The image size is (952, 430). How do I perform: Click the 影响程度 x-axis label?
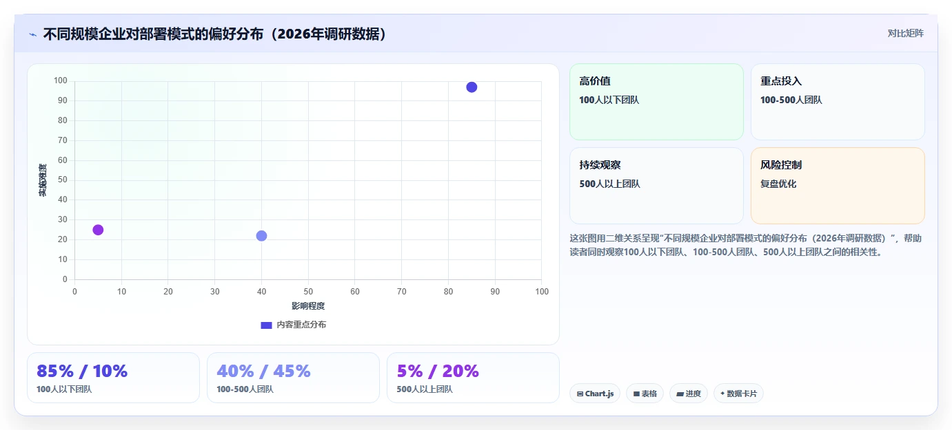point(308,306)
